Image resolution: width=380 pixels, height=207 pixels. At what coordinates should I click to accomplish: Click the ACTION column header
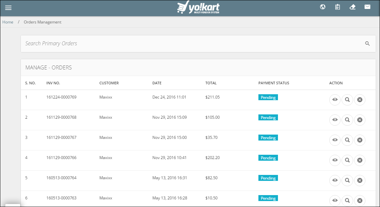(336, 83)
